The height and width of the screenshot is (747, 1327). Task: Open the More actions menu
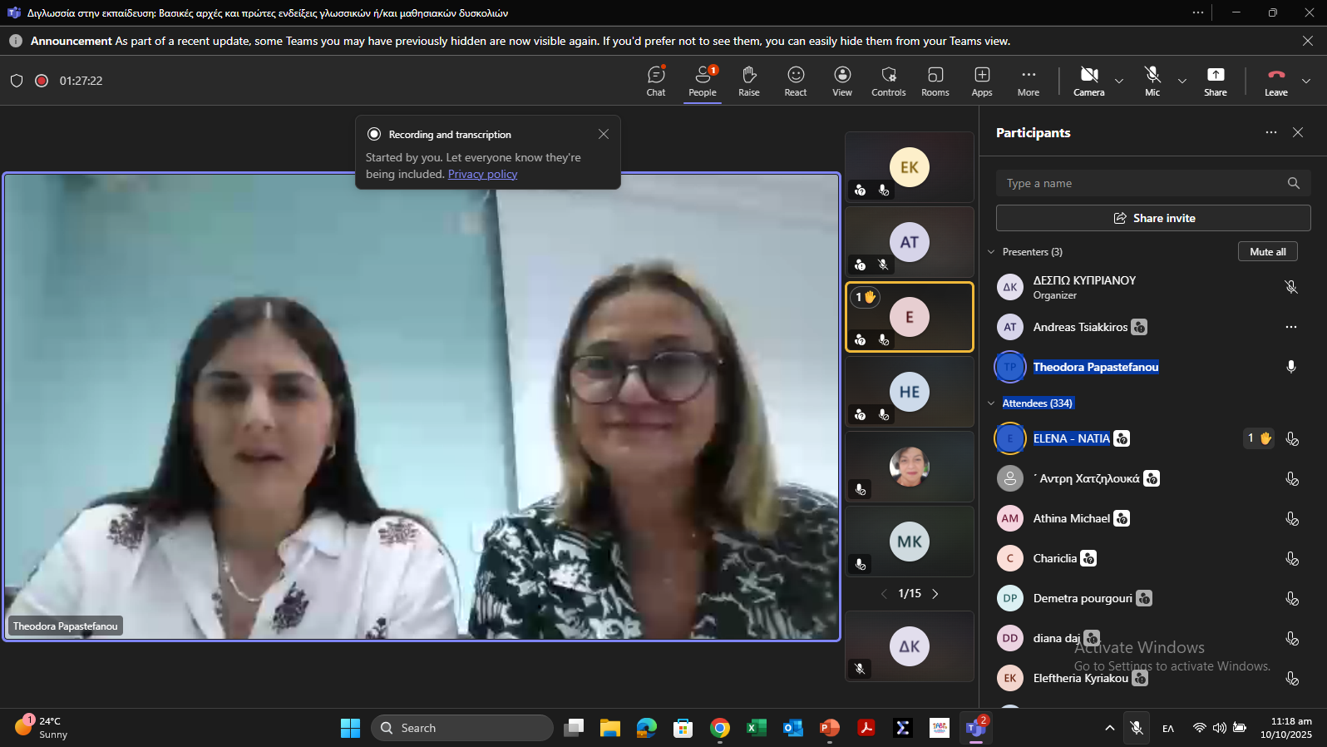point(1028,81)
